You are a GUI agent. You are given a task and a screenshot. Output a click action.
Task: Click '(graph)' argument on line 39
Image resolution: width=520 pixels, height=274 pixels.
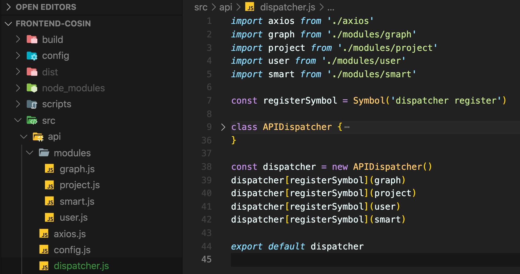[x=388, y=180]
